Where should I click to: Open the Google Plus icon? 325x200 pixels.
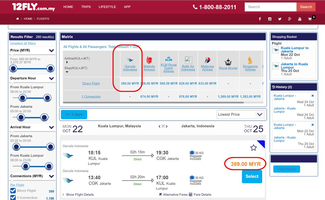(x=290, y=19)
